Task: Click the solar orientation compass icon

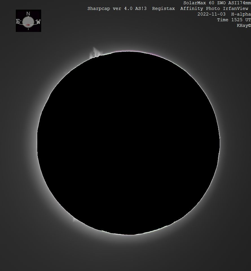Action: pos(28,21)
